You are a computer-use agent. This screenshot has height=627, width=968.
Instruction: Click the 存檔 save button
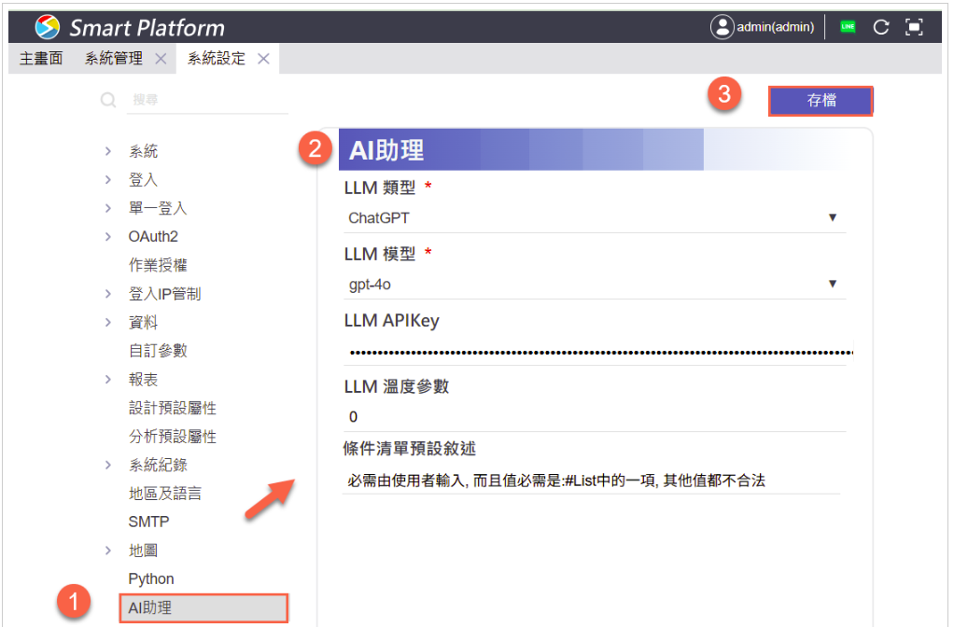[821, 101]
